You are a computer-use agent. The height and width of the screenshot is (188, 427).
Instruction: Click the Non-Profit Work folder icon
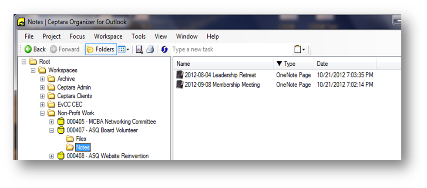[51, 113]
